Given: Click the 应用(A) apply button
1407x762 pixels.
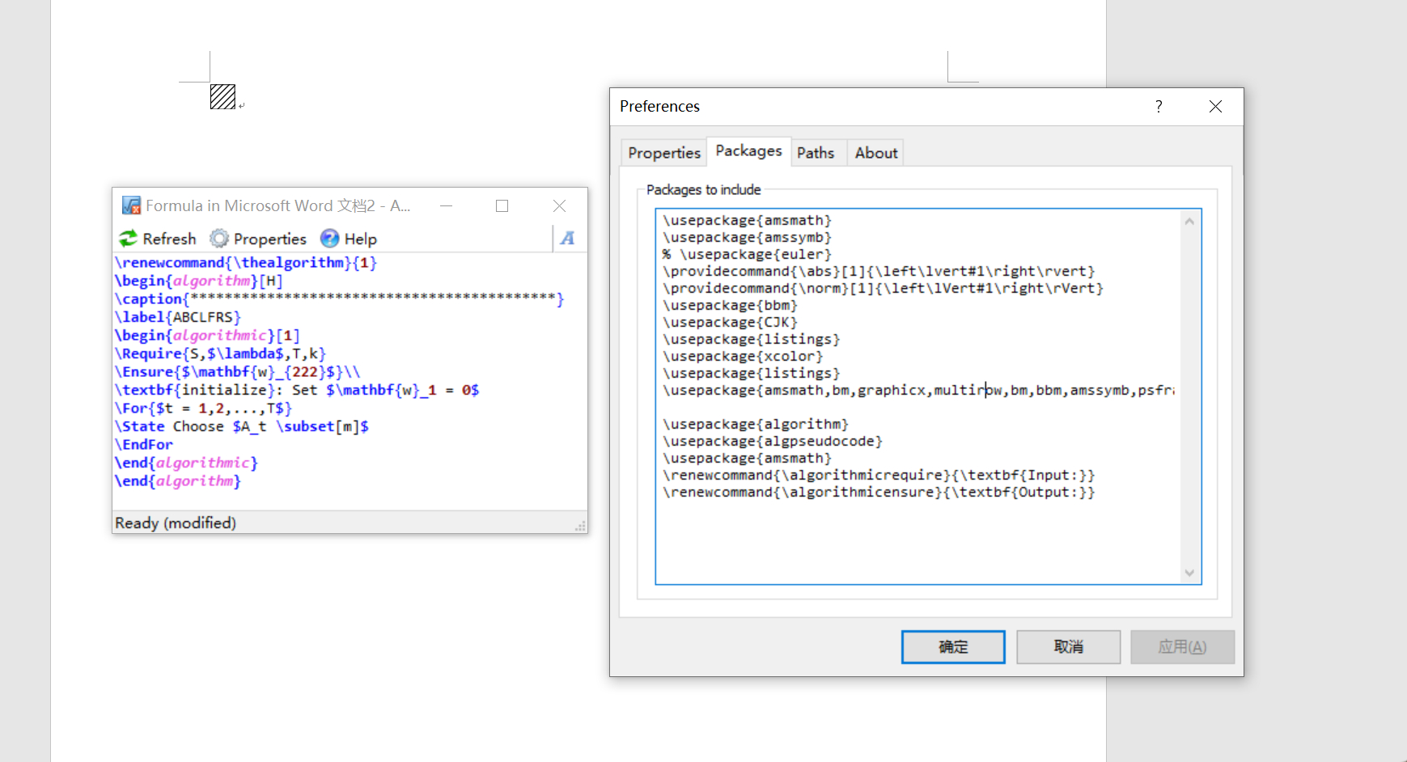Looking at the screenshot, I should click(1182, 647).
